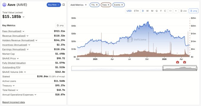Open the Add Metrics menu
Viewport: 201px width, 106px height.
pos(79,5)
